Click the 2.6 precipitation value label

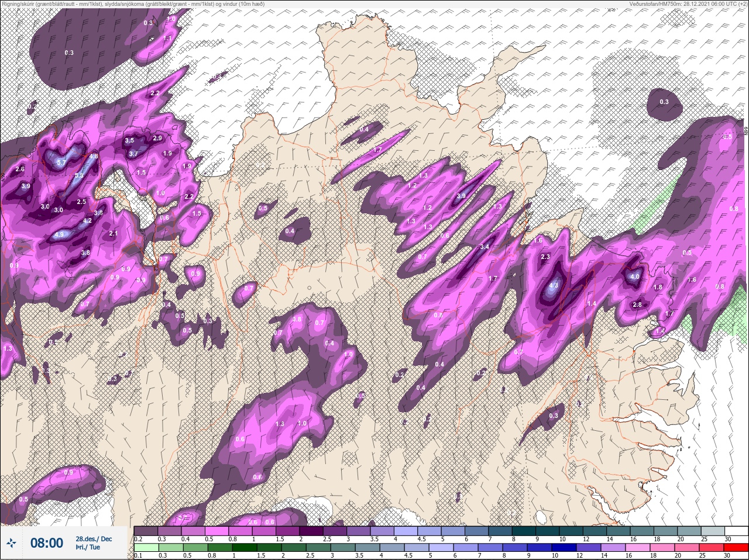[x=20, y=169]
